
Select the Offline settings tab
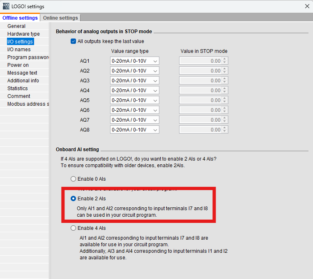click(x=20, y=18)
